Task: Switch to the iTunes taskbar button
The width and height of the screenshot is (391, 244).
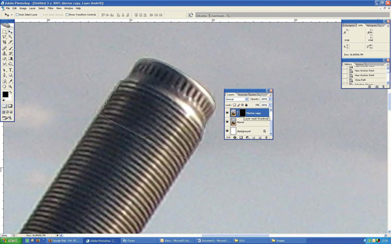Action: [x=139, y=241]
